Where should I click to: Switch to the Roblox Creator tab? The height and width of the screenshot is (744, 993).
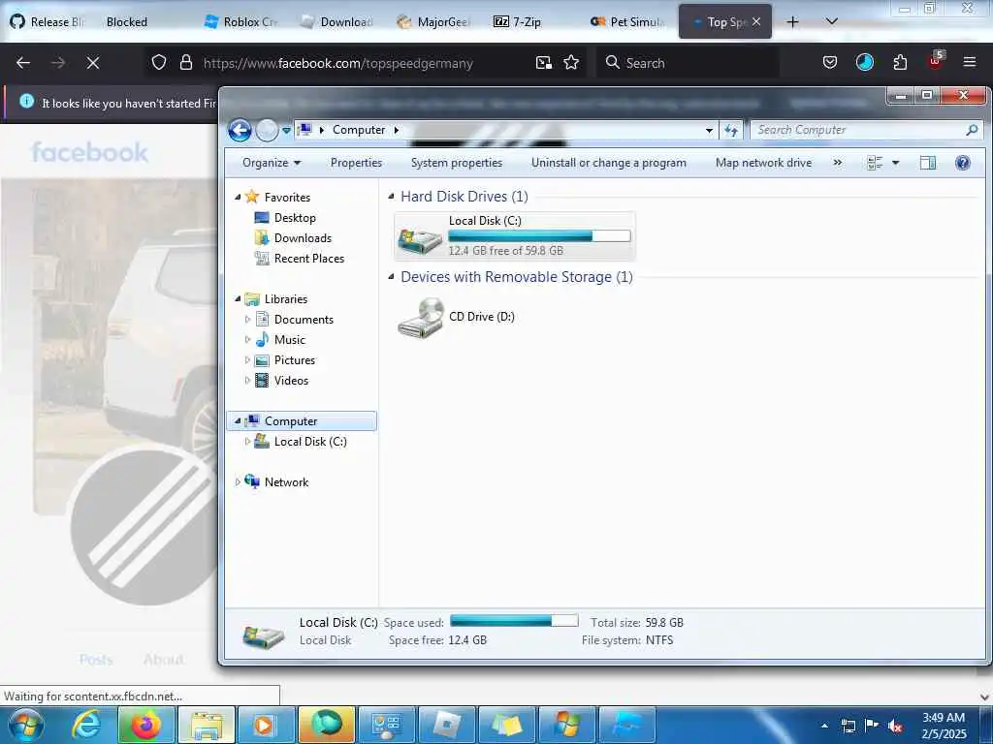241,21
